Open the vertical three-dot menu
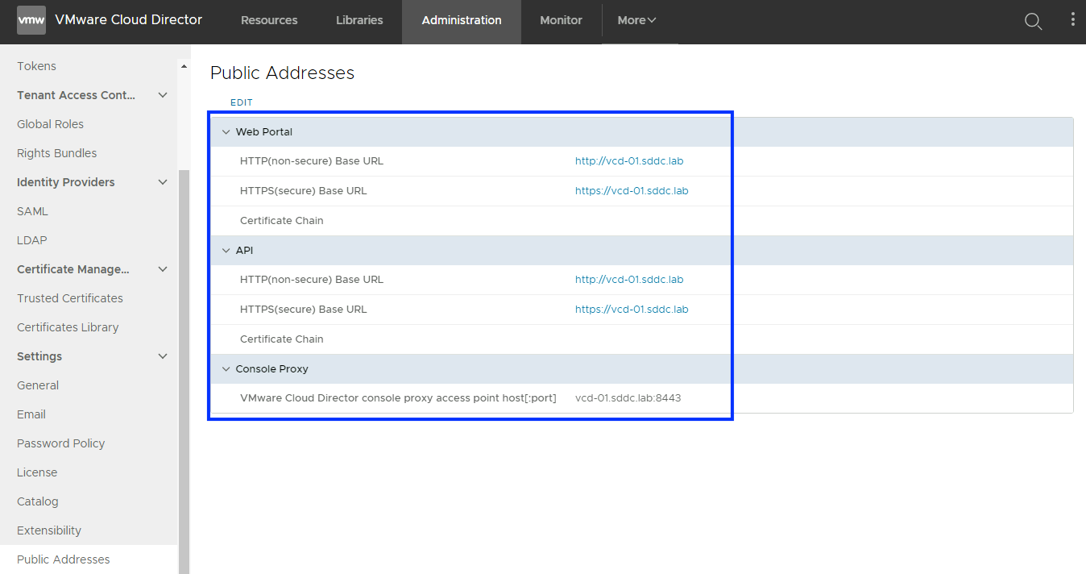1086x574 pixels. tap(1072, 20)
